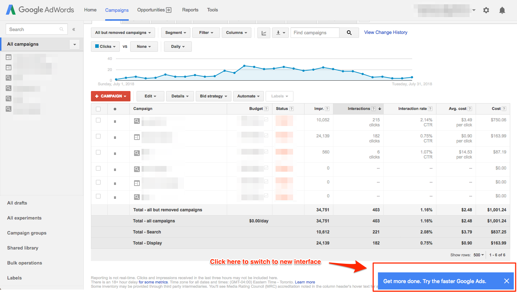Viewport: 517px width, 292px height.
Task: Click the for some metrics link
Action: coord(153,282)
